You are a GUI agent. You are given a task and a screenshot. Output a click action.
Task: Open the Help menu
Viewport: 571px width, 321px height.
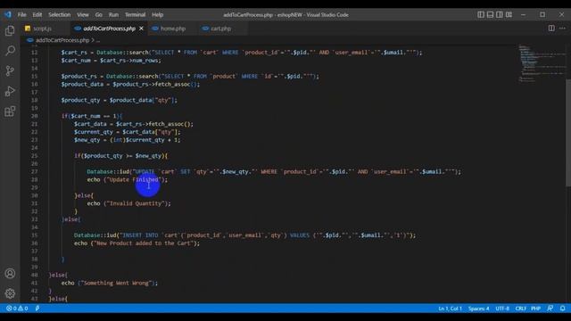[157, 14]
